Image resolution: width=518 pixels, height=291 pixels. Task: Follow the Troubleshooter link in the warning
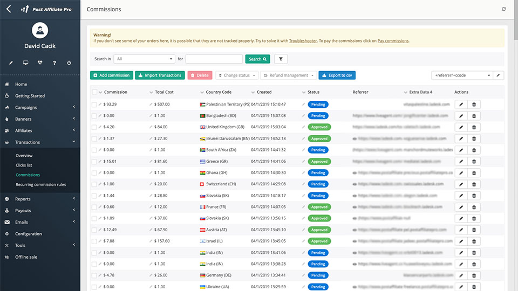coord(302,41)
